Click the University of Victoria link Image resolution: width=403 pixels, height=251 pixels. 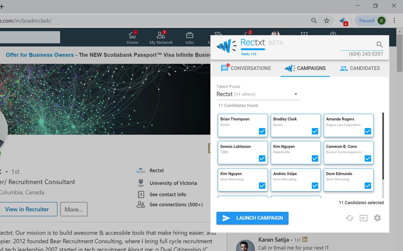[x=173, y=183]
